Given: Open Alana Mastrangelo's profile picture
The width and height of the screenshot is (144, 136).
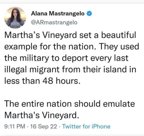Looking at the screenshot, I should [x=15, y=18].
